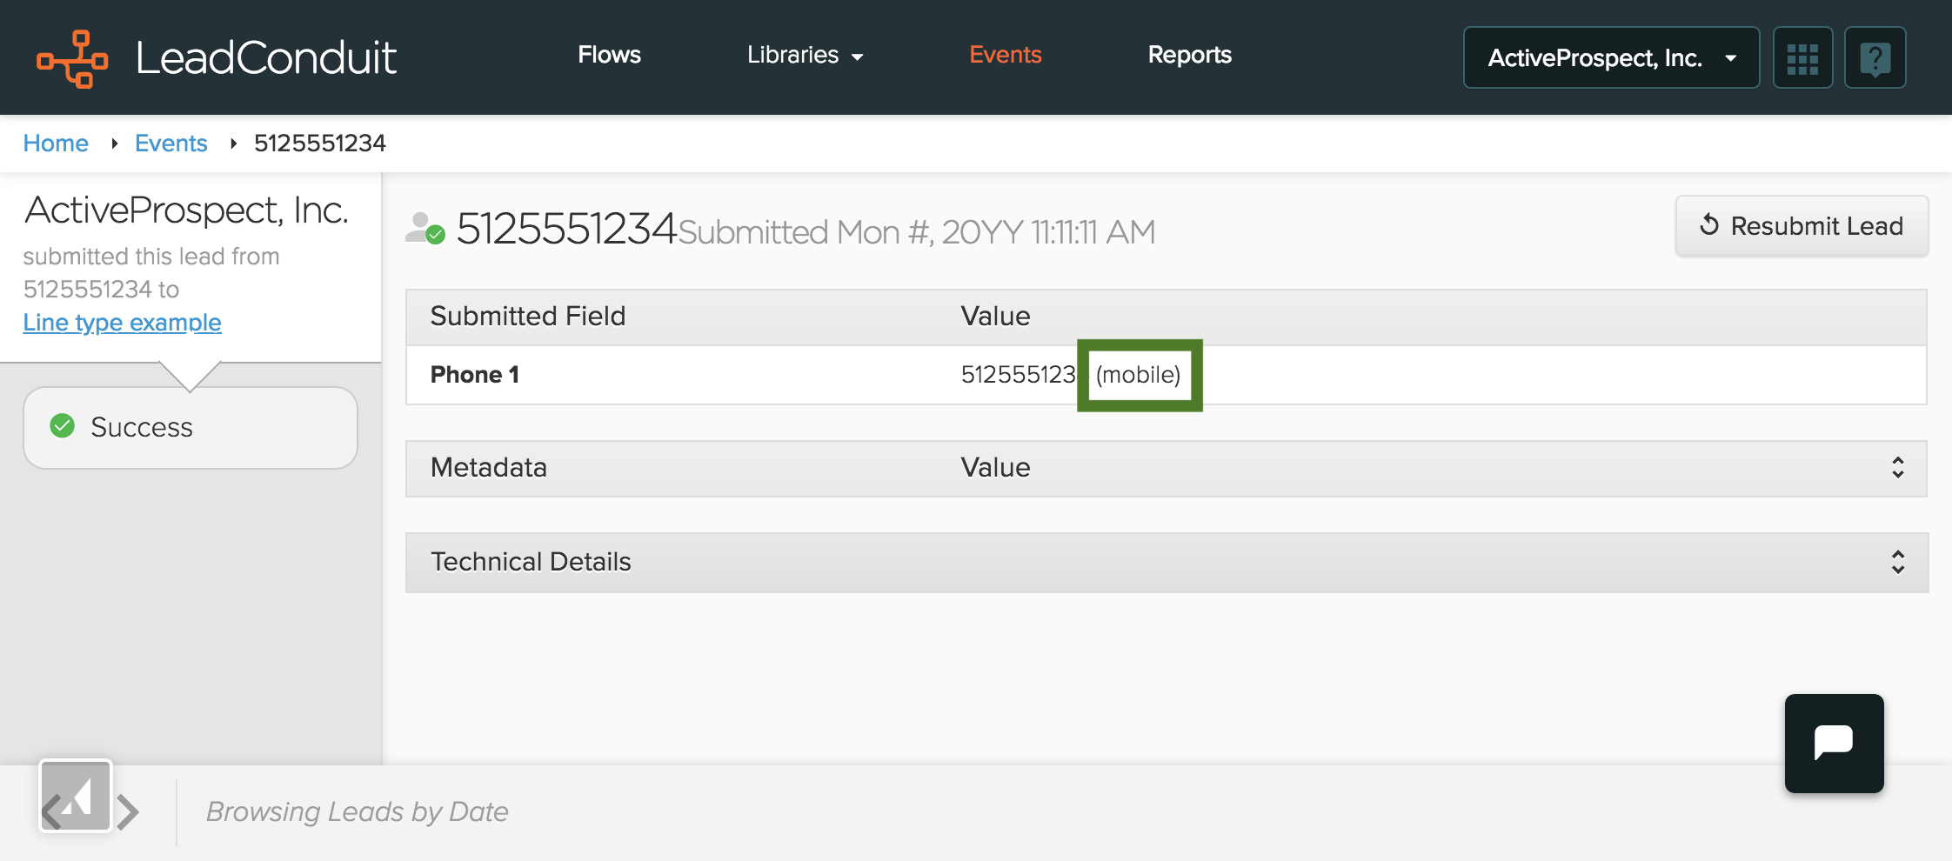Go to the next lead arrow

(130, 812)
